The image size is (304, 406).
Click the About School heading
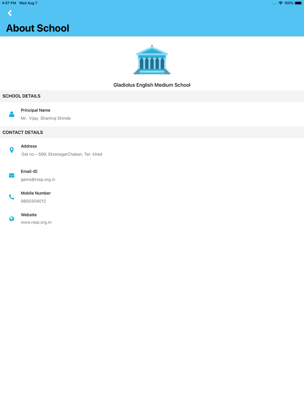(x=38, y=28)
